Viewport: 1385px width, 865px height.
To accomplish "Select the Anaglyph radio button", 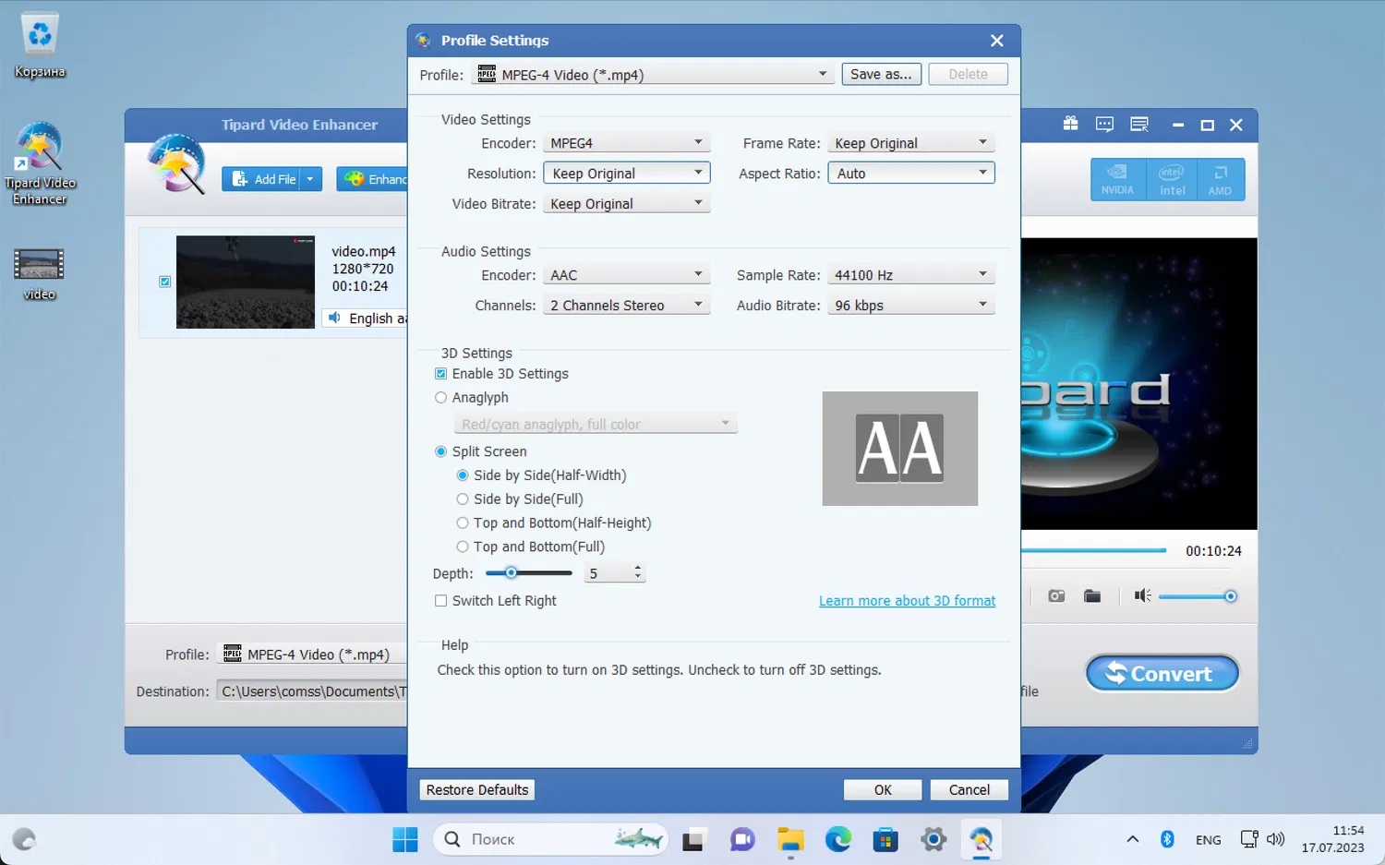I will click(x=441, y=398).
